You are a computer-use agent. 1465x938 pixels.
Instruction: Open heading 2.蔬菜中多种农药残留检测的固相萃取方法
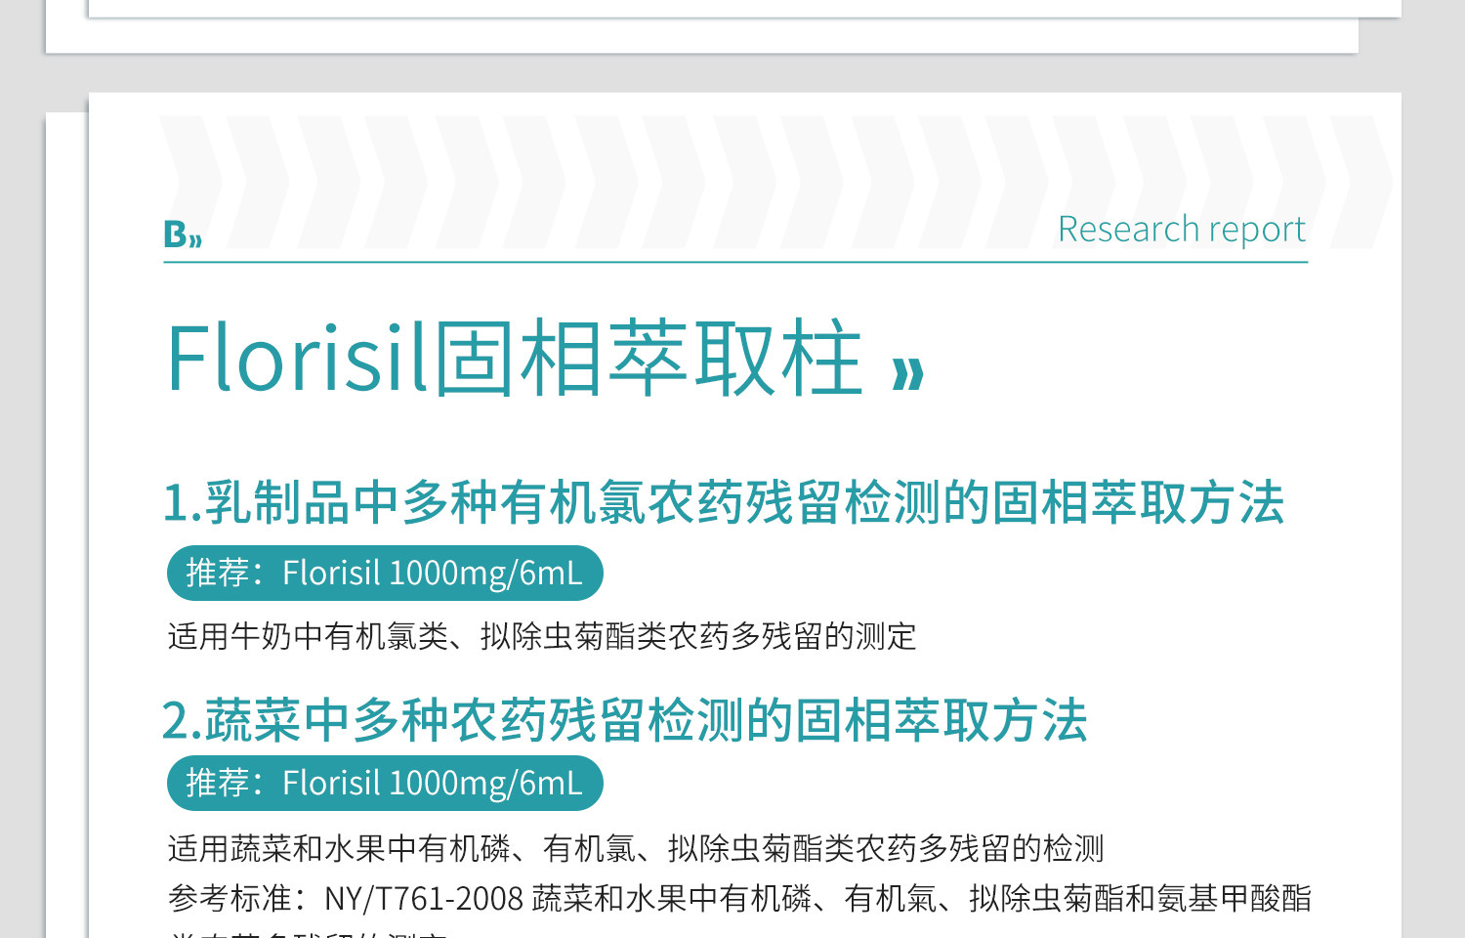point(625,720)
